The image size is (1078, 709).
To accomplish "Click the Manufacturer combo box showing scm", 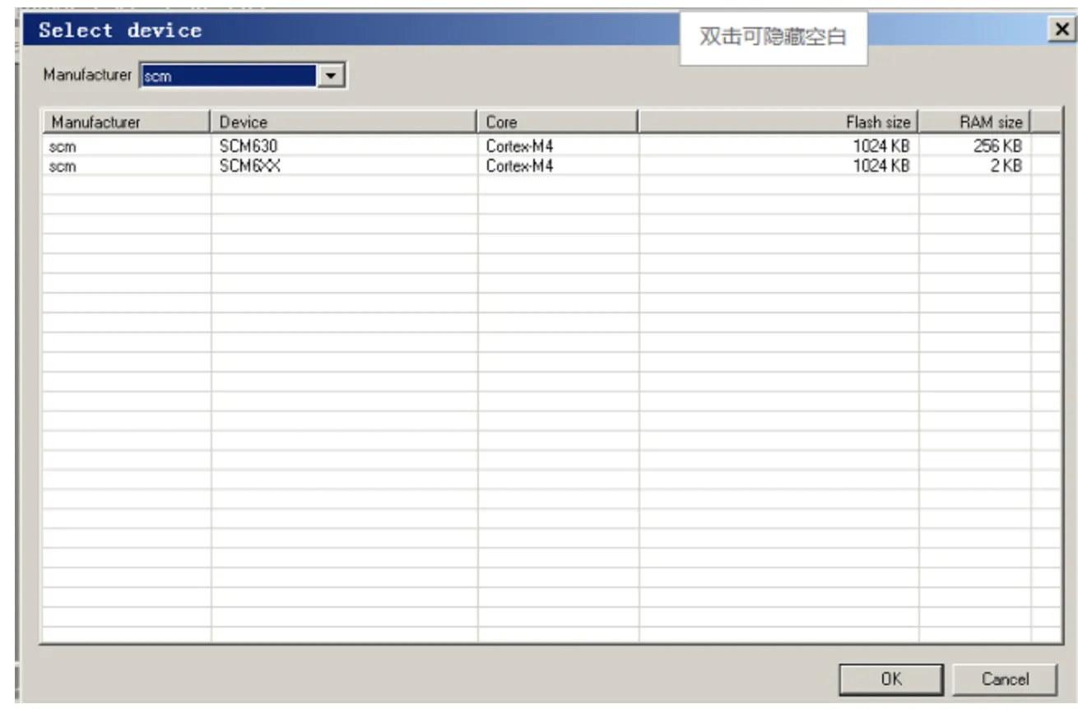I will pos(242,76).
